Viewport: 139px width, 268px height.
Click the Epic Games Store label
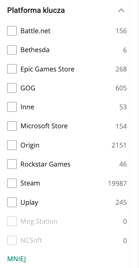[47, 69]
